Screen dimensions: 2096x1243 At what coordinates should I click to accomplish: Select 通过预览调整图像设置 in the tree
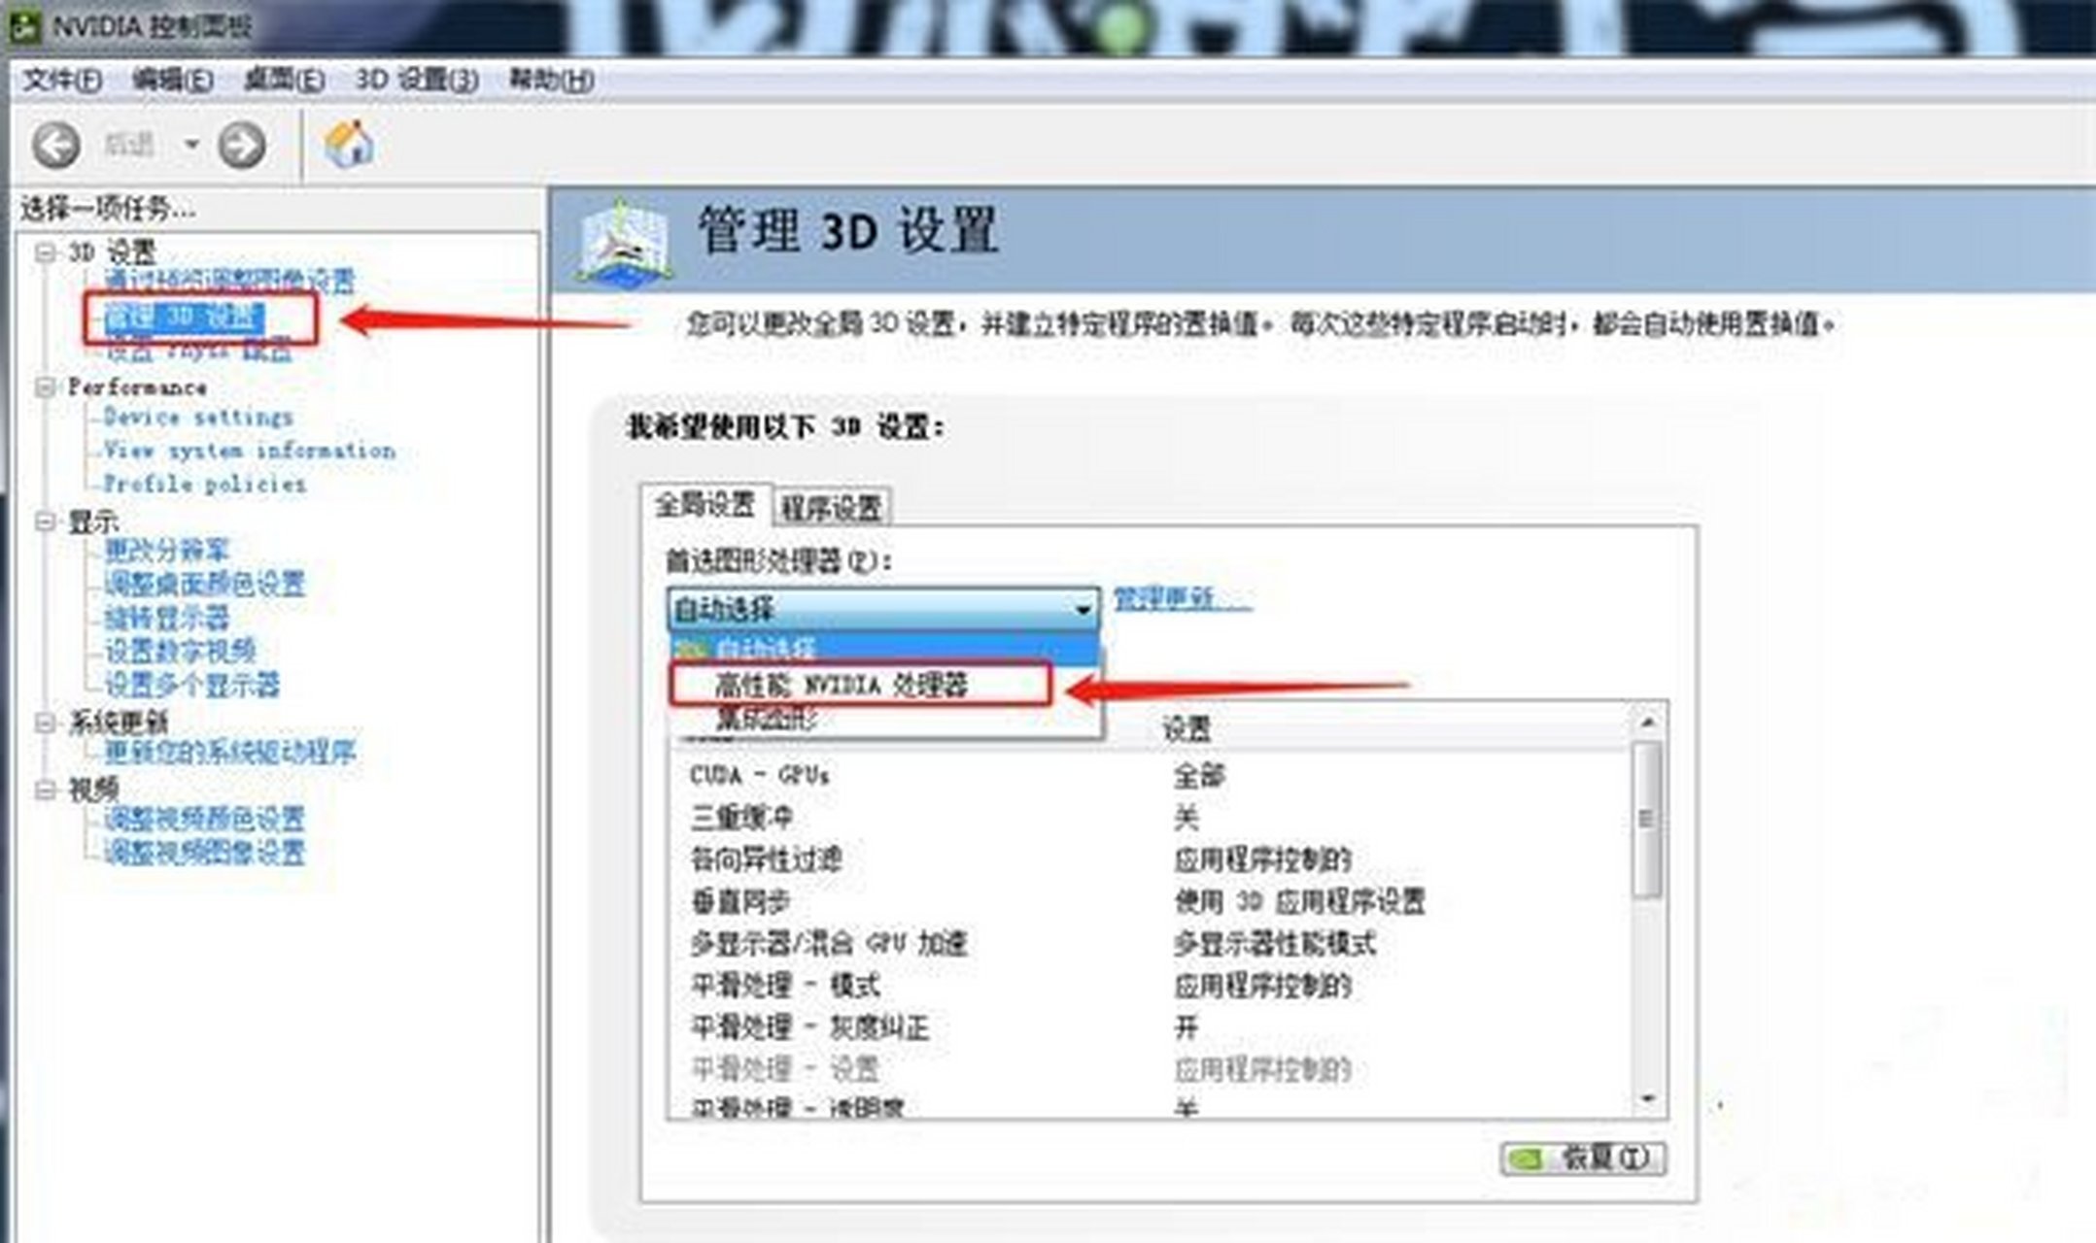(229, 282)
